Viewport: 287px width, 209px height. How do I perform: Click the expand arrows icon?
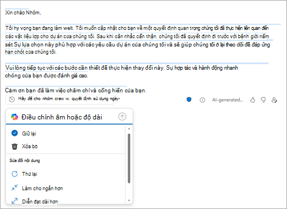14,201
